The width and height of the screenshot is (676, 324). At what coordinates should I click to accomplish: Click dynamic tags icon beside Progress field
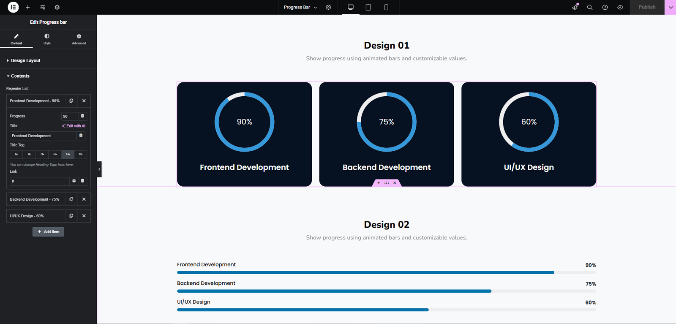tap(82, 116)
